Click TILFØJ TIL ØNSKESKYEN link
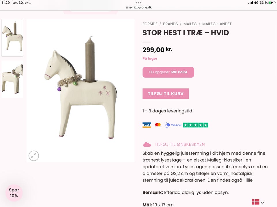 (x=180, y=144)
